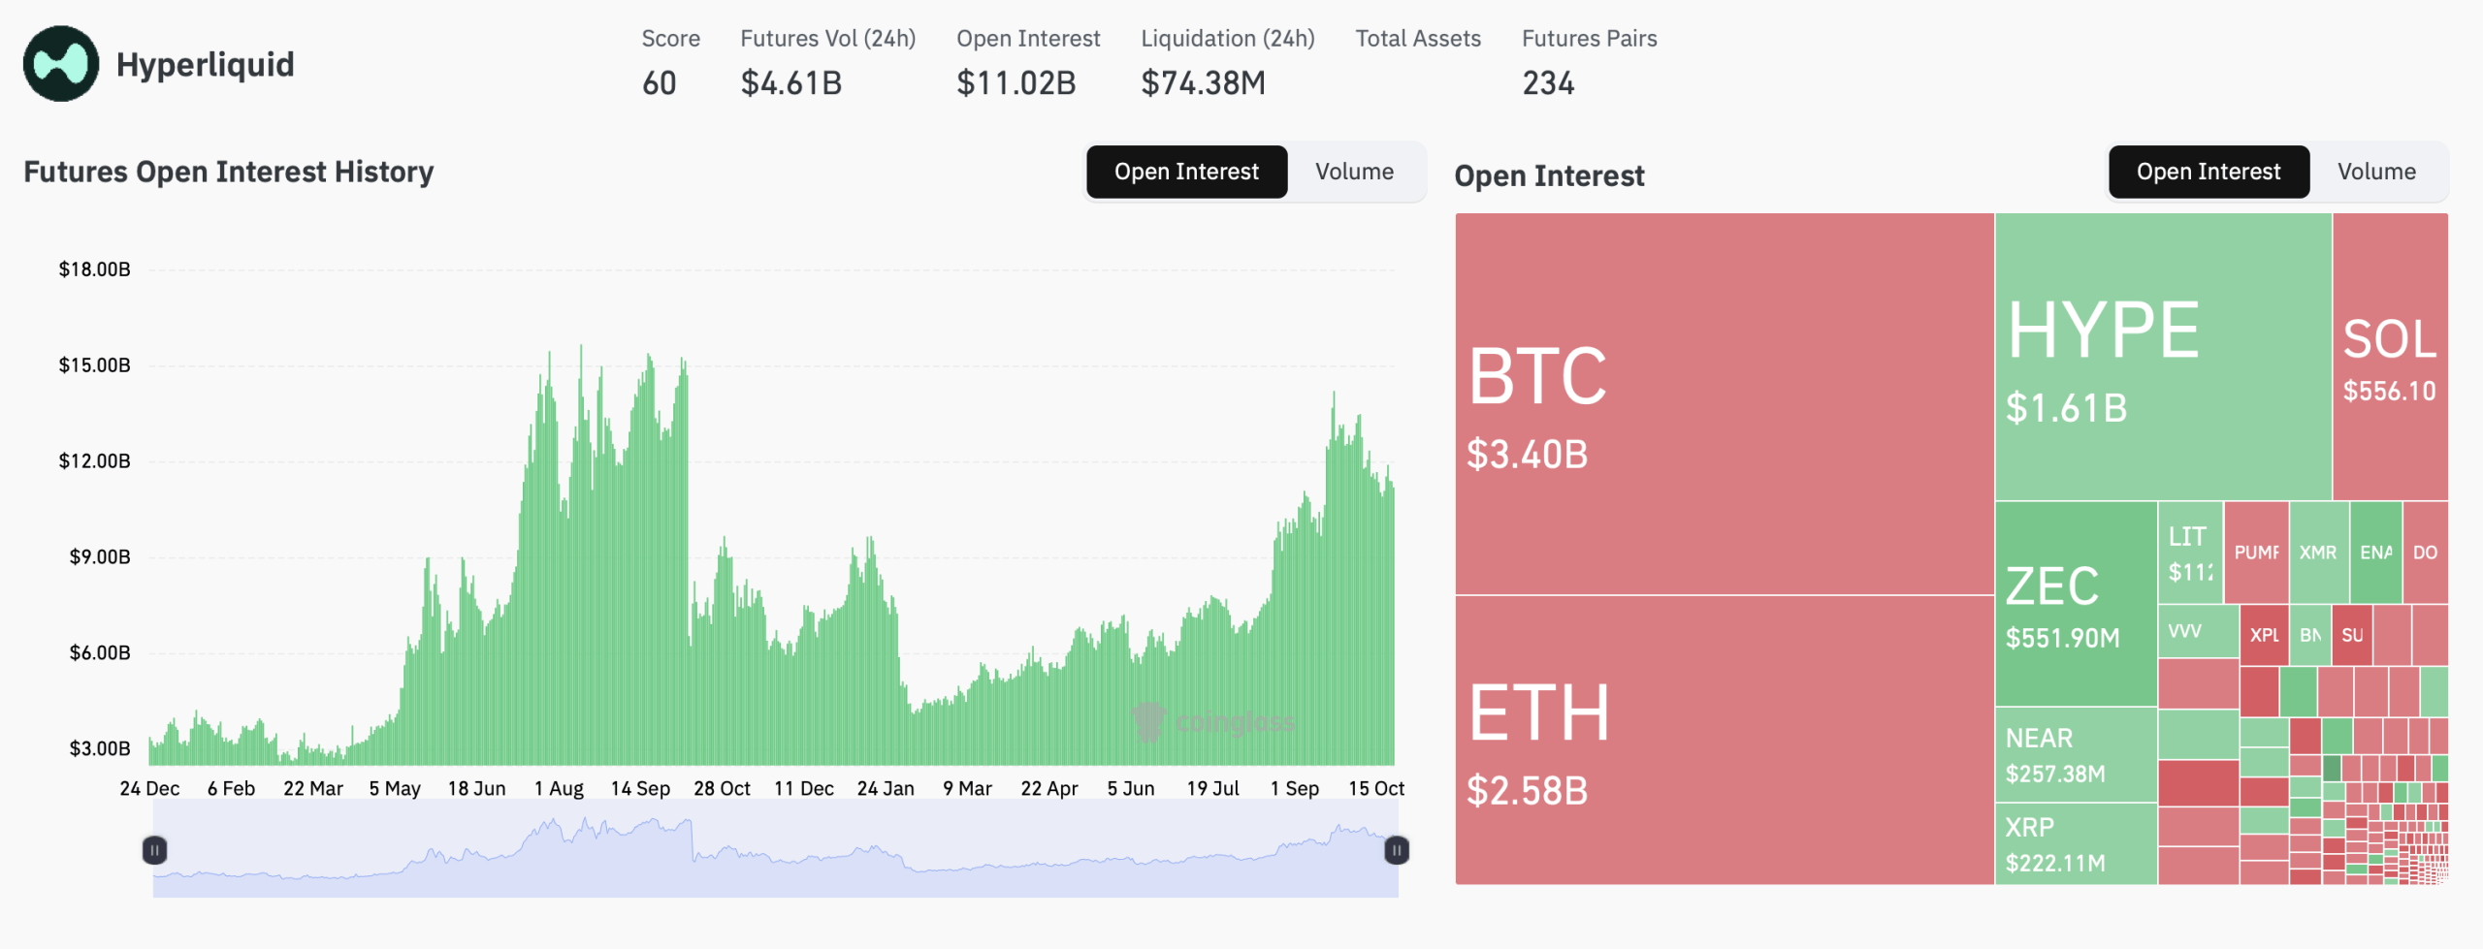The width and height of the screenshot is (2483, 949).
Task: Select the ZEC treemap tile
Action: [x=2076, y=603]
